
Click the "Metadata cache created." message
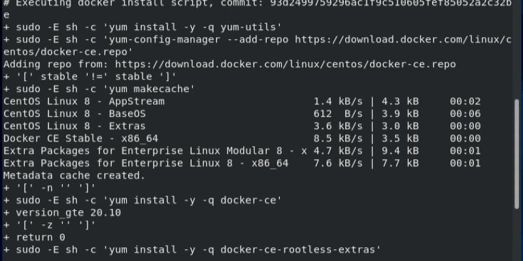74,176
